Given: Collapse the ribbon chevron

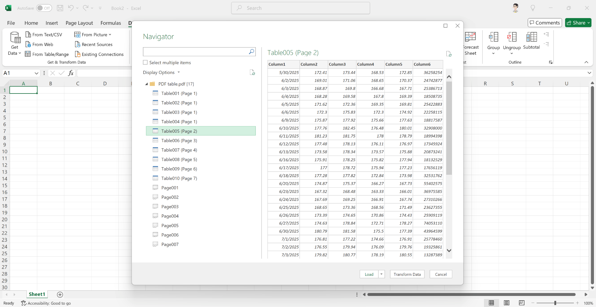Looking at the screenshot, I should point(586,62).
